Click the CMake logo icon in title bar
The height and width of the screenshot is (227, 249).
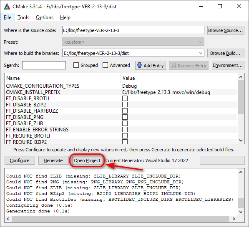click(7, 7)
